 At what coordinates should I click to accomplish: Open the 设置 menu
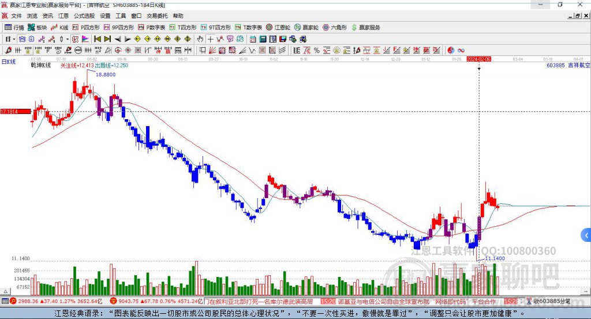(105, 16)
